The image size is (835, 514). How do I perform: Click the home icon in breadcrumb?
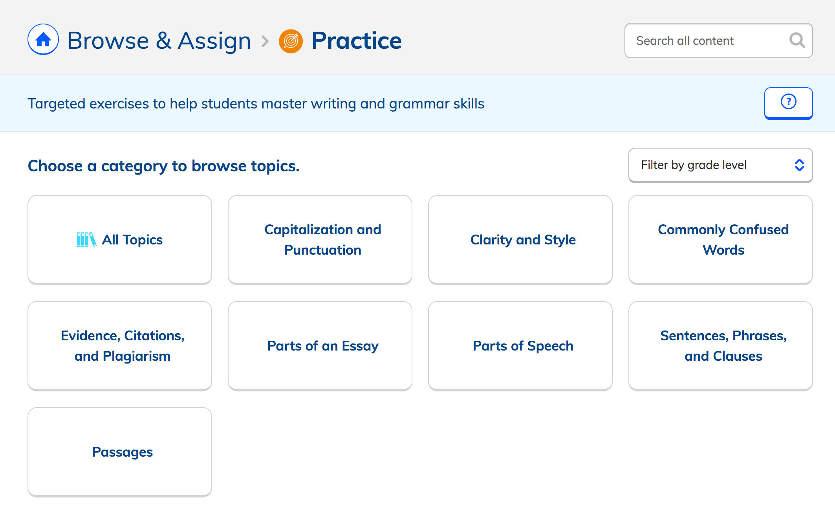(x=43, y=40)
